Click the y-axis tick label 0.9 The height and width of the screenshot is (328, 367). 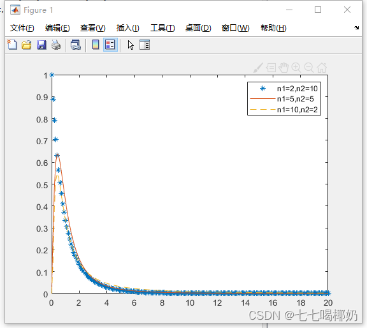coord(42,97)
